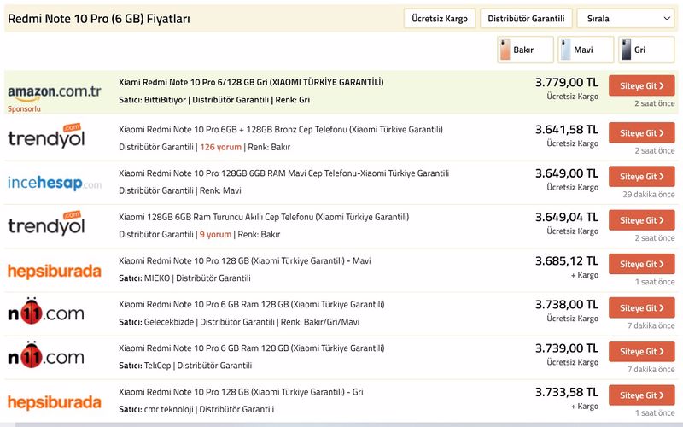Open the hepsiburada listing ending in Gri
The height and width of the screenshot is (427, 683).
(241, 392)
